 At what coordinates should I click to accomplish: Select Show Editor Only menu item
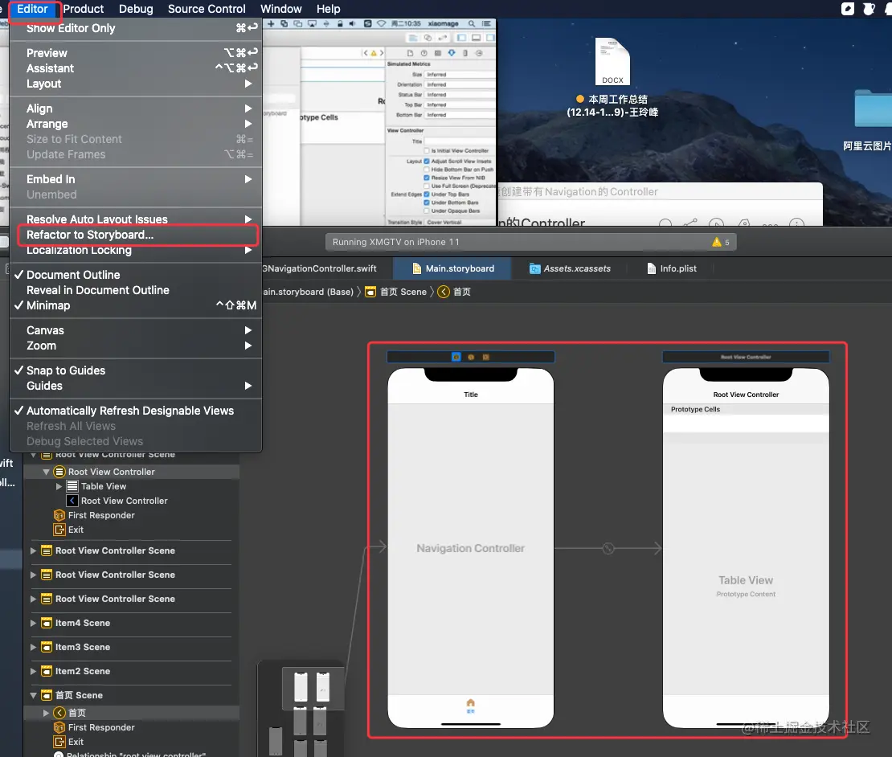pos(135,28)
